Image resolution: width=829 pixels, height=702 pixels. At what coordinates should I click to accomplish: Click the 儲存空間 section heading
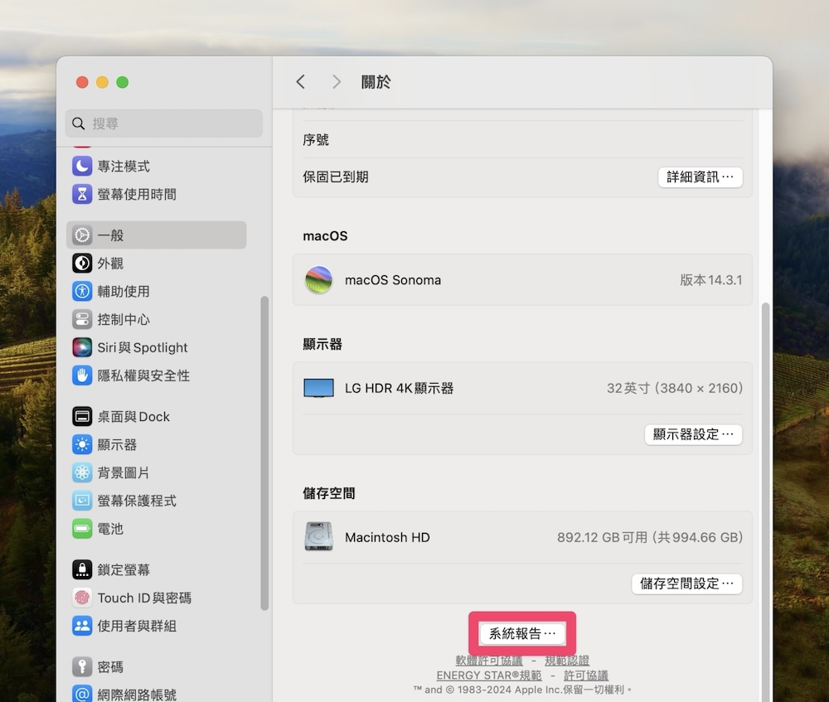tap(329, 493)
